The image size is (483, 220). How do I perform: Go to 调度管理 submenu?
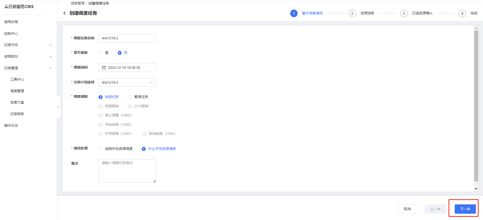(x=17, y=91)
